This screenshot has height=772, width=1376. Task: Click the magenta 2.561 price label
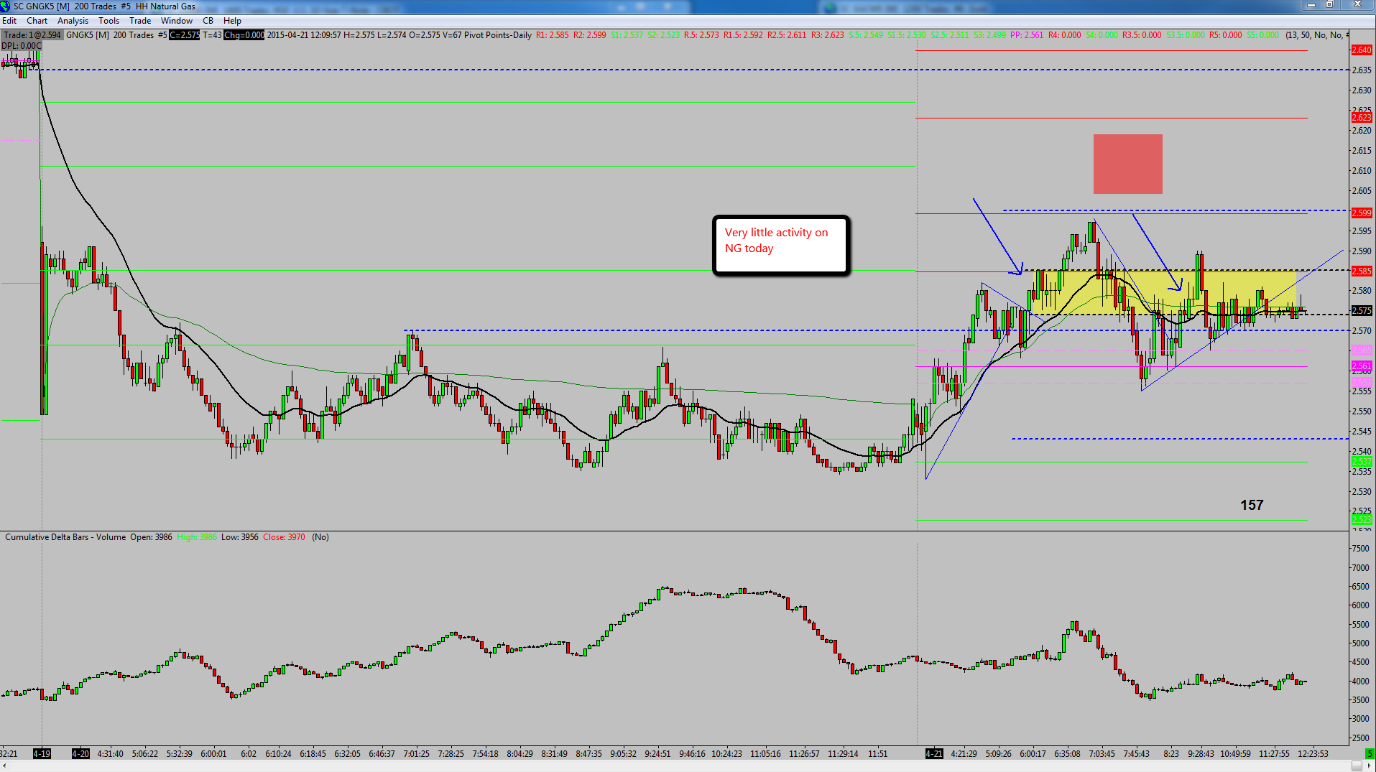[1362, 366]
